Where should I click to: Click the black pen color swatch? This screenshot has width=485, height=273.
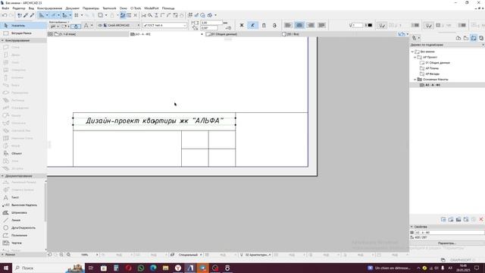[x=370, y=25]
